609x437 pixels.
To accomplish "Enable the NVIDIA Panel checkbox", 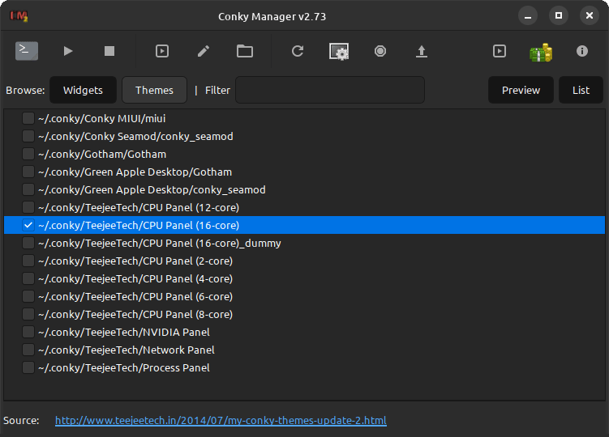I will [x=28, y=333].
